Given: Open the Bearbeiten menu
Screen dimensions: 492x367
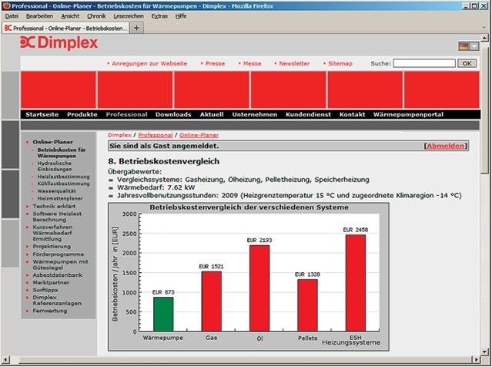Looking at the screenshot, I should (39, 16).
